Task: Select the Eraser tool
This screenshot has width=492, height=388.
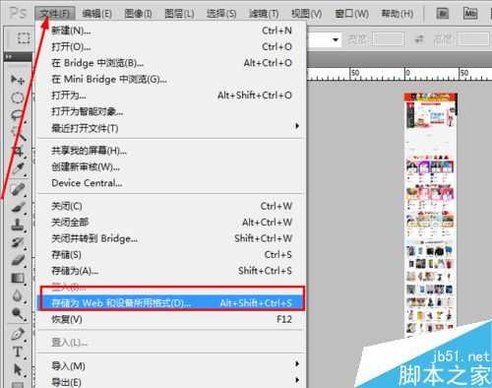Action: click(x=18, y=261)
